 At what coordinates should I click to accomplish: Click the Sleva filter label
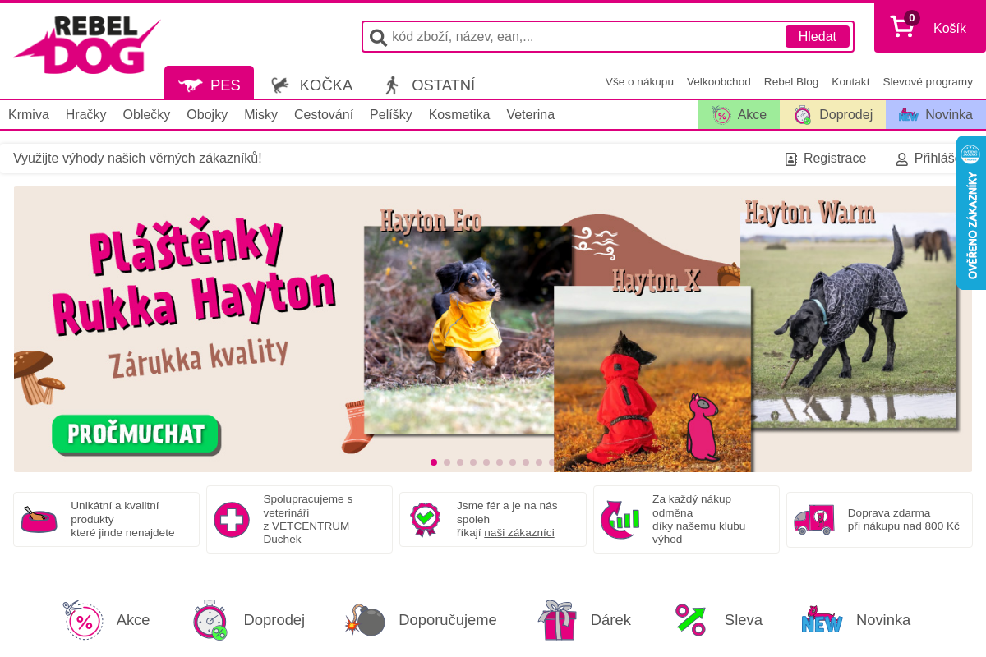744,620
